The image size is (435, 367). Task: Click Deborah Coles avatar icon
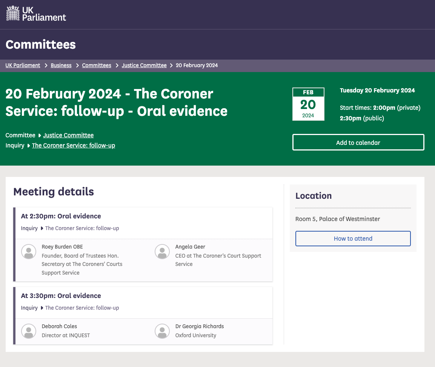coord(29,331)
